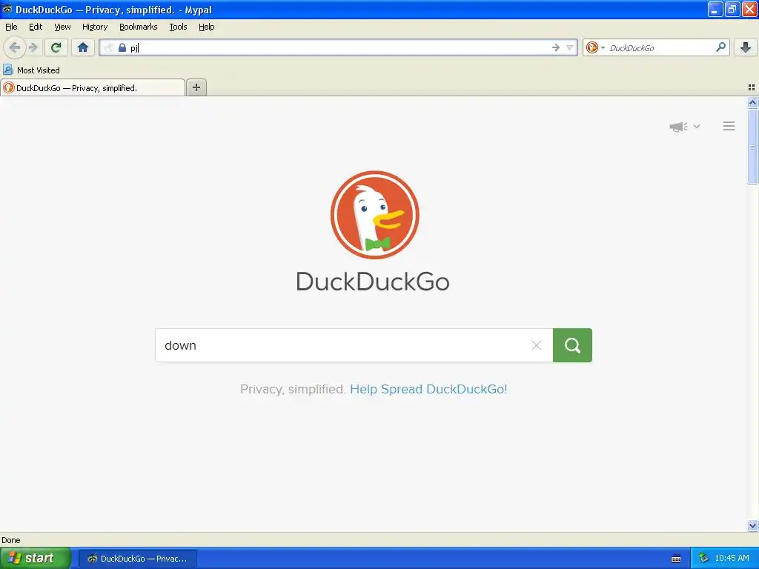Click the DuckDuckGo duck logo
759x569 pixels.
click(x=374, y=215)
